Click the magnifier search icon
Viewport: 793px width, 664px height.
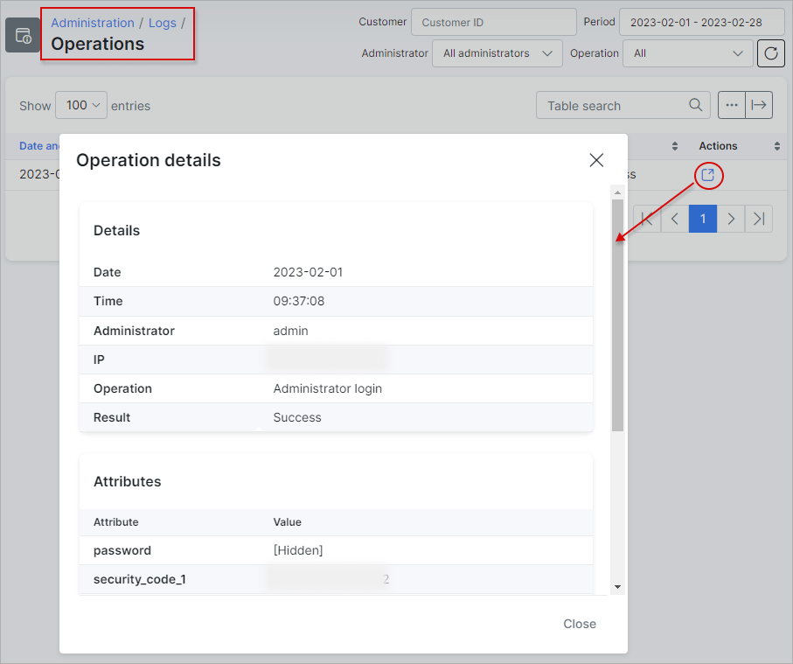695,105
